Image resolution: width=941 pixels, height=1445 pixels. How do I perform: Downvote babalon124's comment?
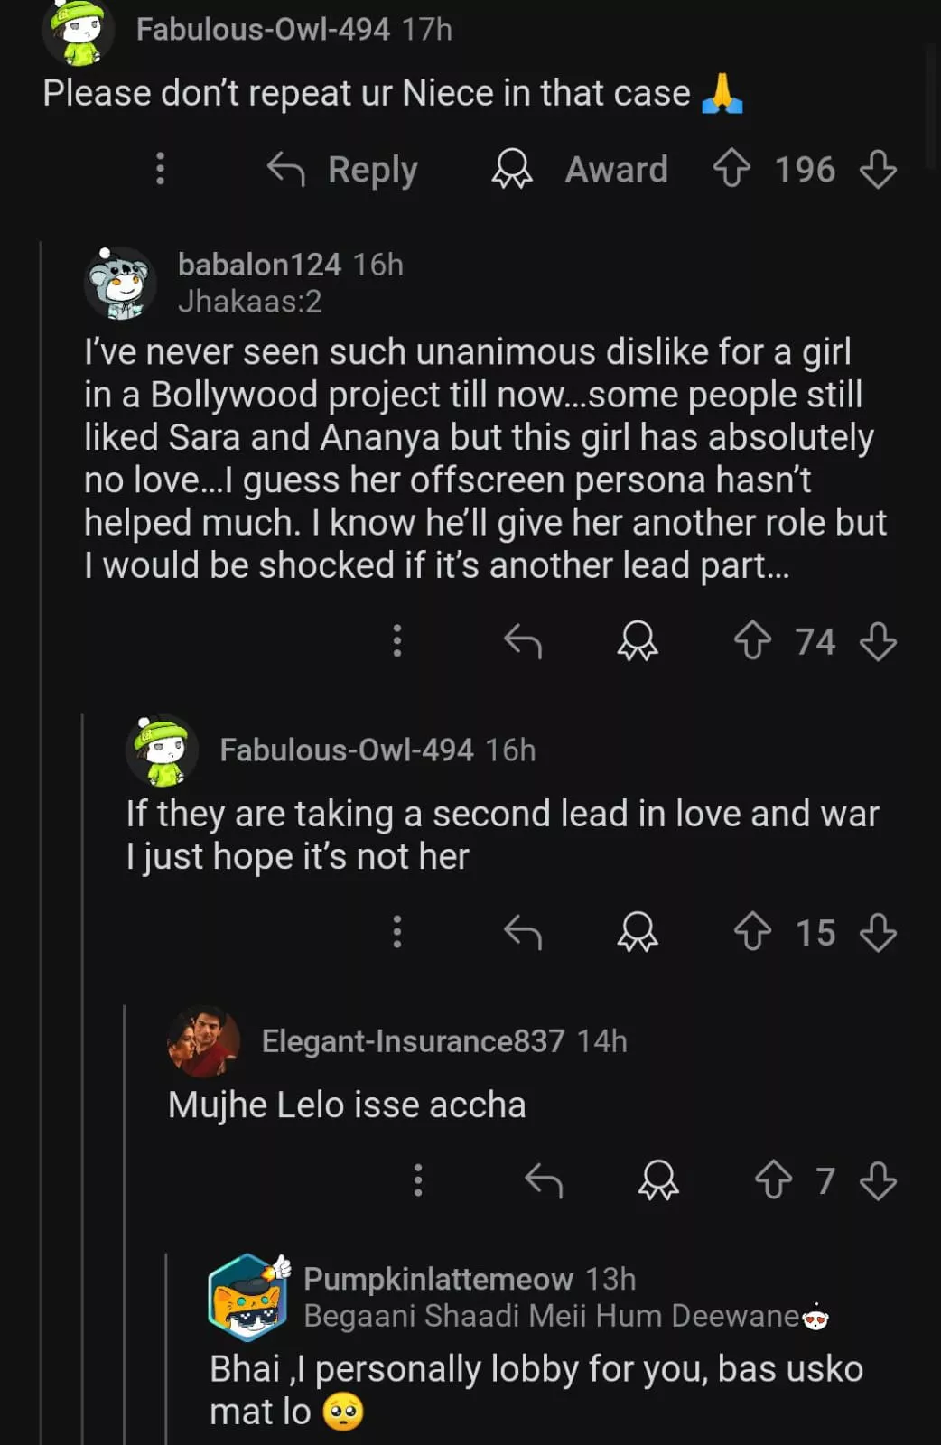(878, 641)
